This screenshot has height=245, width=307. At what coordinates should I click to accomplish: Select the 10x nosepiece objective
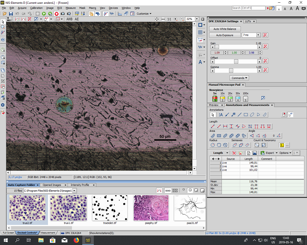coord(222,100)
